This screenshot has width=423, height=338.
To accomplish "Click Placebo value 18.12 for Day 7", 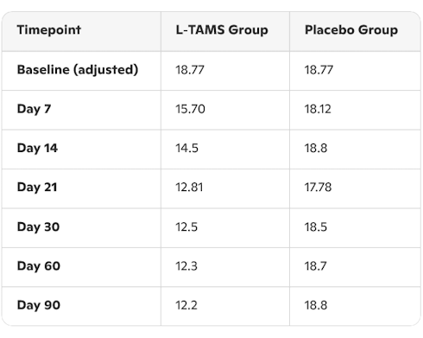I will click(x=318, y=109).
